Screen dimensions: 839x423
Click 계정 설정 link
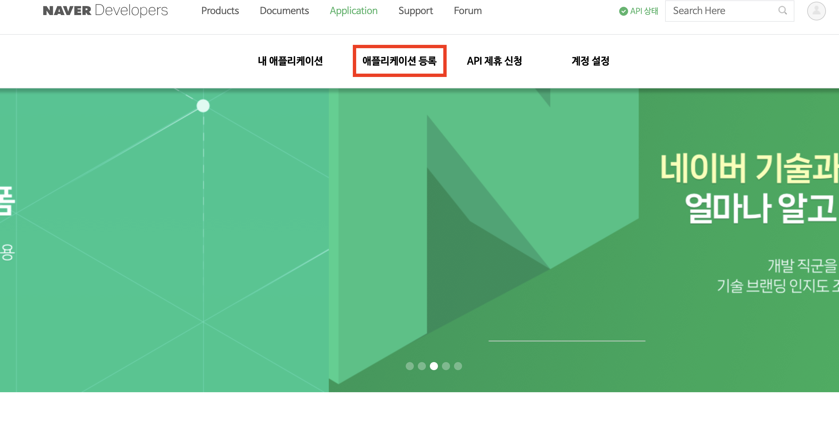tap(590, 61)
